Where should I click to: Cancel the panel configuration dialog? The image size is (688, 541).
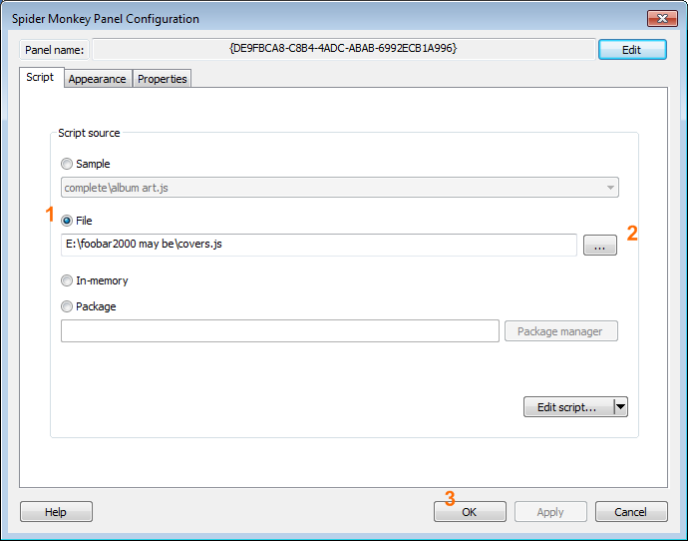pos(630,512)
